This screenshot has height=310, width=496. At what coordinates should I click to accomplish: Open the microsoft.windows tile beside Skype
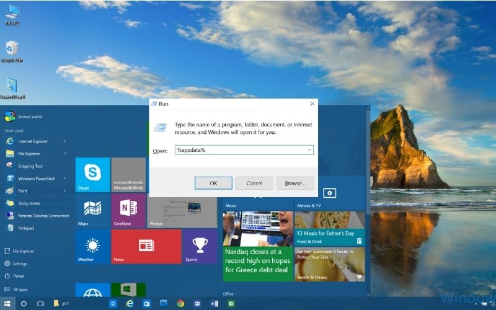click(128, 175)
